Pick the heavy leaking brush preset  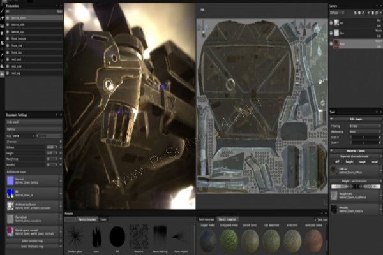160,235
